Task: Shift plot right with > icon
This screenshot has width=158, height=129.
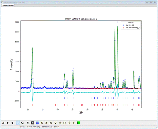Action: tap(46, 123)
